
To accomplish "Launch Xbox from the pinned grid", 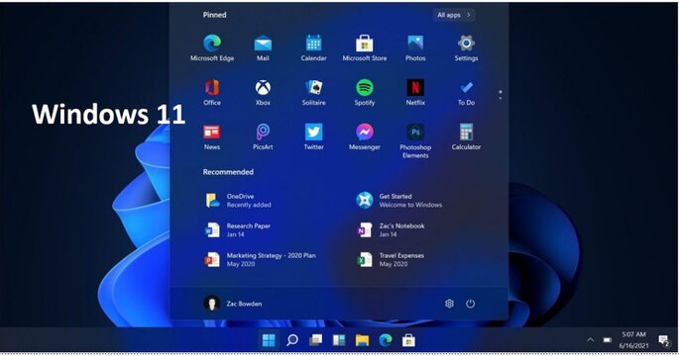I will pyautogui.click(x=263, y=92).
